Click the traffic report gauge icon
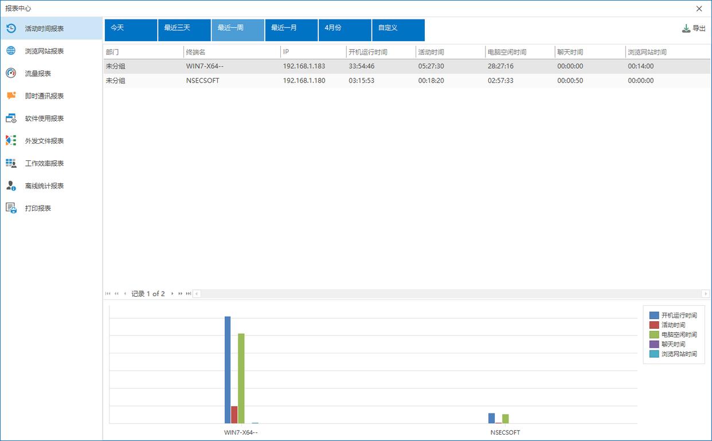 click(11, 73)
